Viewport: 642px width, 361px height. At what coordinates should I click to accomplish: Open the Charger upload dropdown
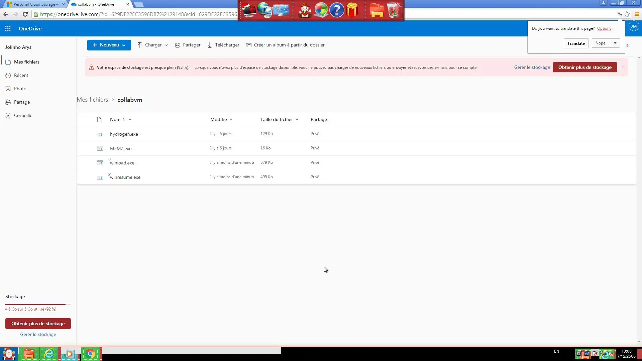coord(153,45)
